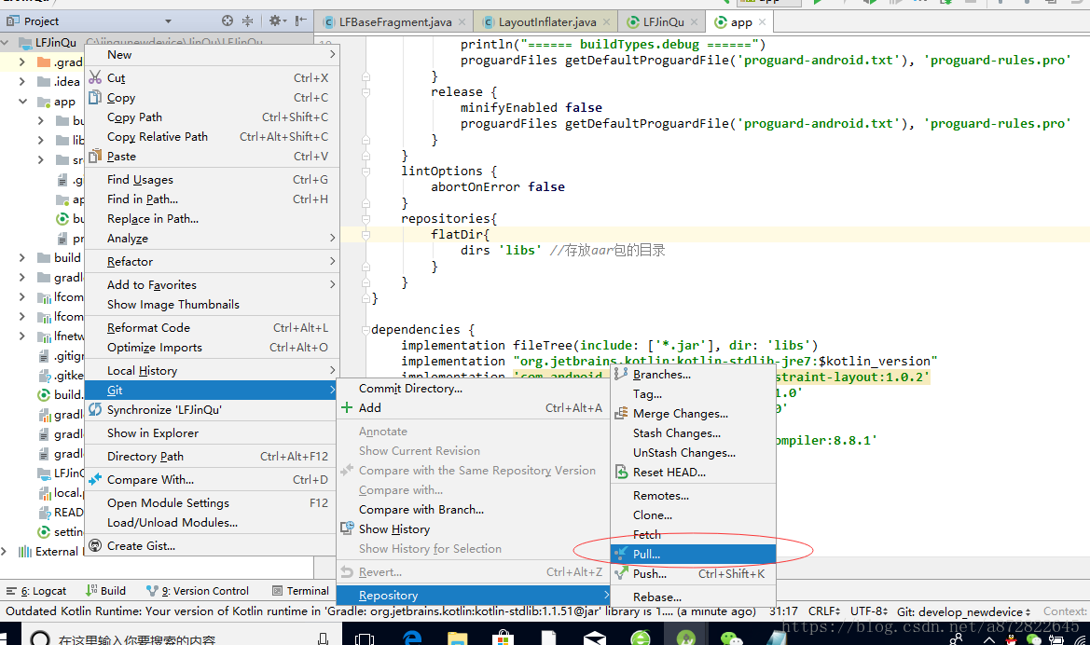Click the Push arrow icon
Image resolution: width=1090 pixels, height=645 pixels.
click(621, 573)
